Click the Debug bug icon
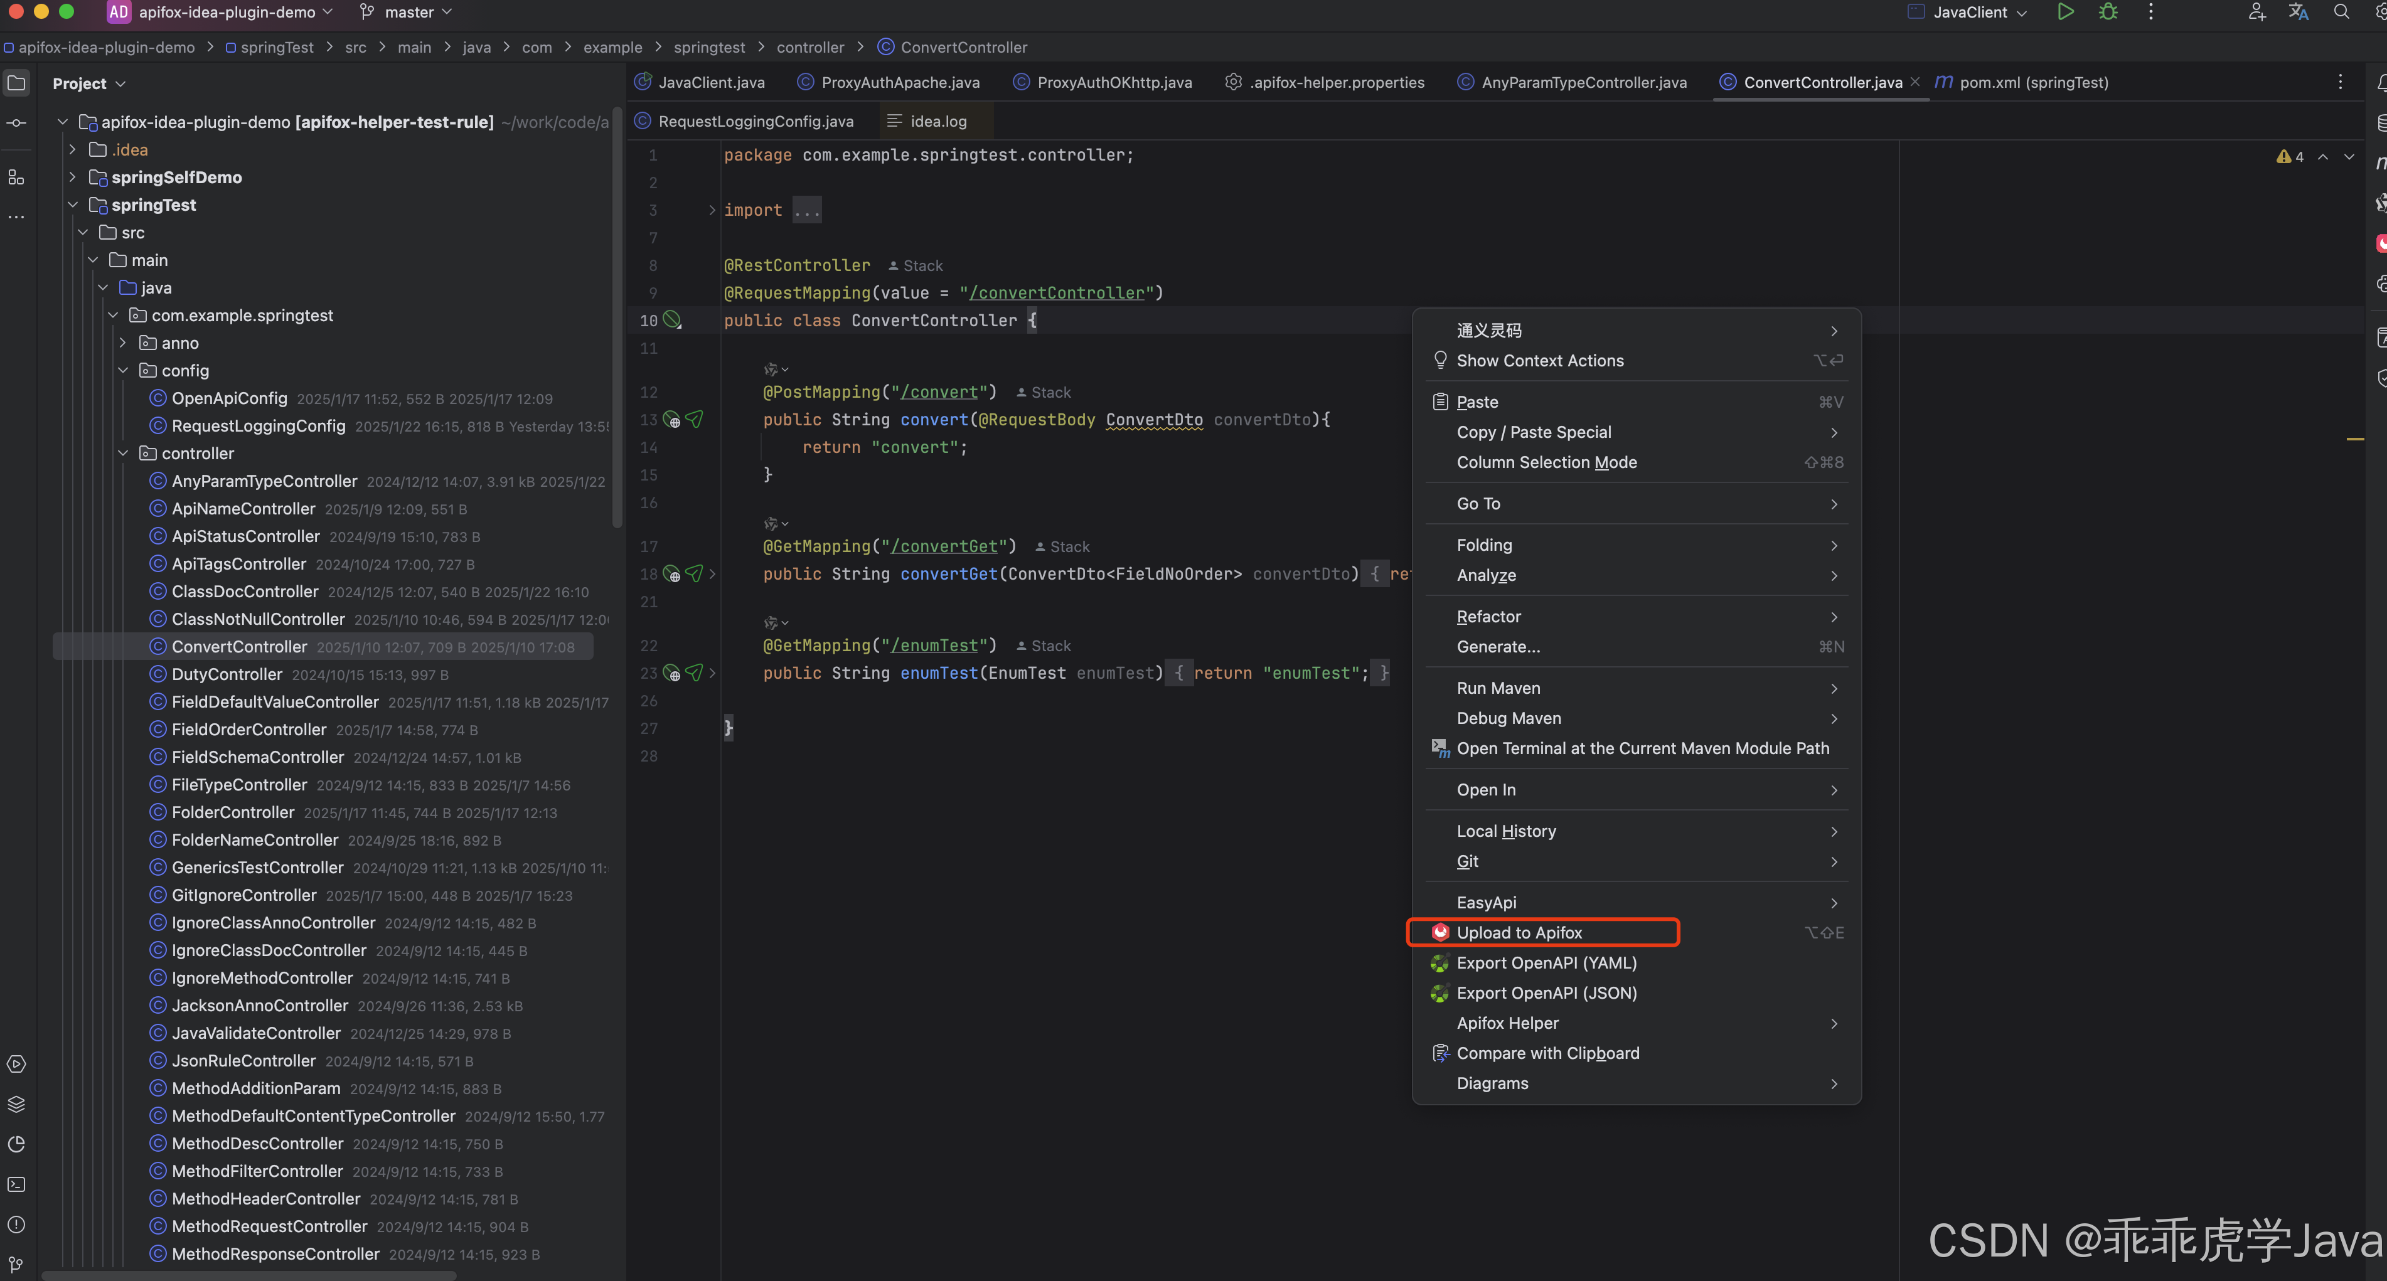The height and width of the screenshot is (1281, 2387). 2108,12
